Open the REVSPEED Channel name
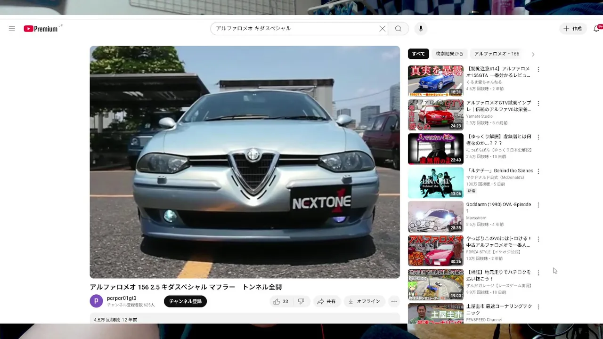The height and width of the screenshot is (339, 603). (x=484, y=320)
